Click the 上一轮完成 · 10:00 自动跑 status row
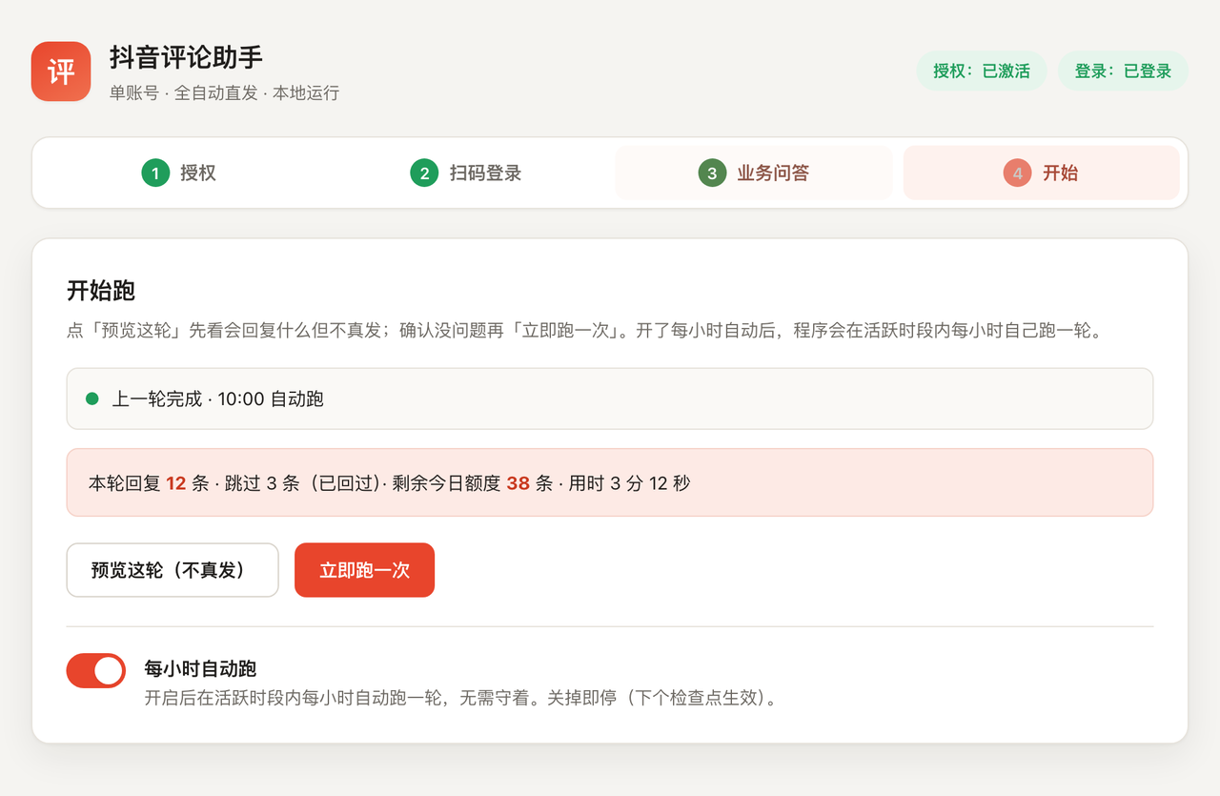This screenshot has height=796, width=1220. coord(610,398)
